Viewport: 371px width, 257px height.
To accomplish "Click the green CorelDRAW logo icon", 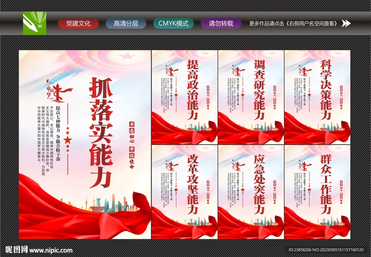I will pyautogui.click(x=35, y=24).
